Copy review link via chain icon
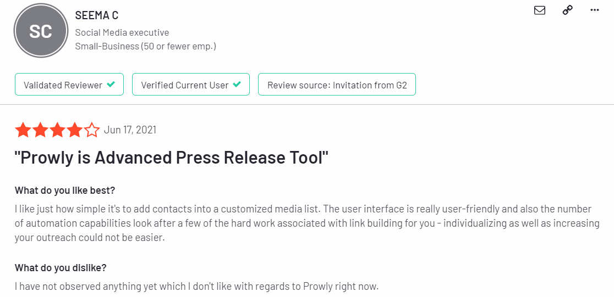 [567, 10]
